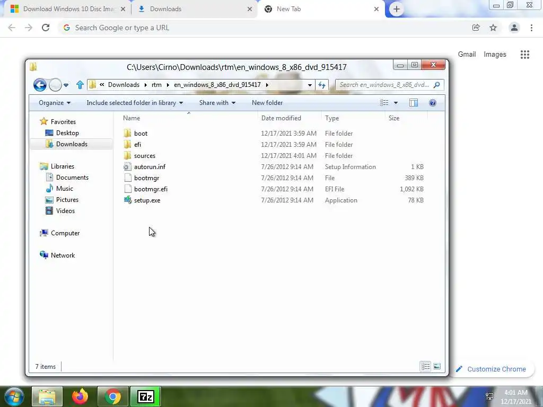Screen dimensions: 543x407
Task: Select Downloads in navigation pane
Action: click(x=72, y=144)
